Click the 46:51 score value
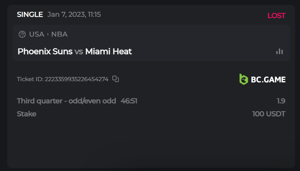This screenshot has height=171, width=300. click(129, 101)
